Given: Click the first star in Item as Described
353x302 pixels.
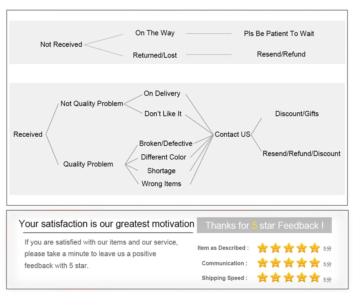Looking at the screenshot, I should coord(262,248).
